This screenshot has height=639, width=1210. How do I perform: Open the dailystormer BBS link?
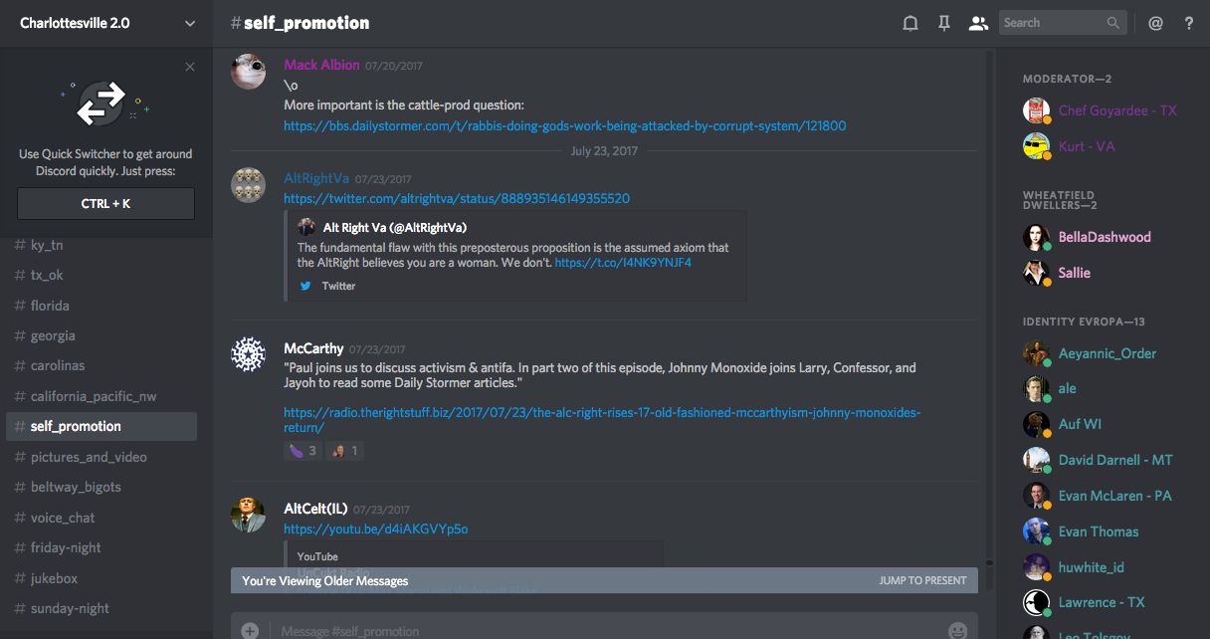coord(564,126)
